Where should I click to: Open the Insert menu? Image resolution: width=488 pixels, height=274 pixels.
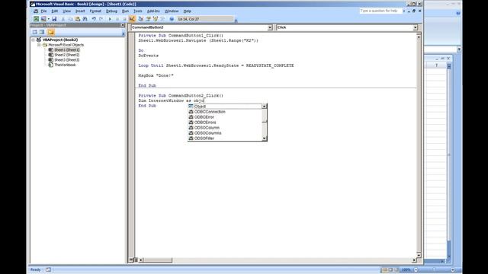point(80,11)
